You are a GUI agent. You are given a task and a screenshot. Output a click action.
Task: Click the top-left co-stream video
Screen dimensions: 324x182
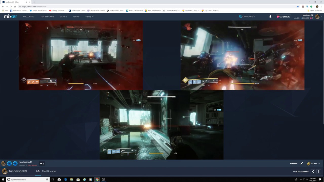81,55
